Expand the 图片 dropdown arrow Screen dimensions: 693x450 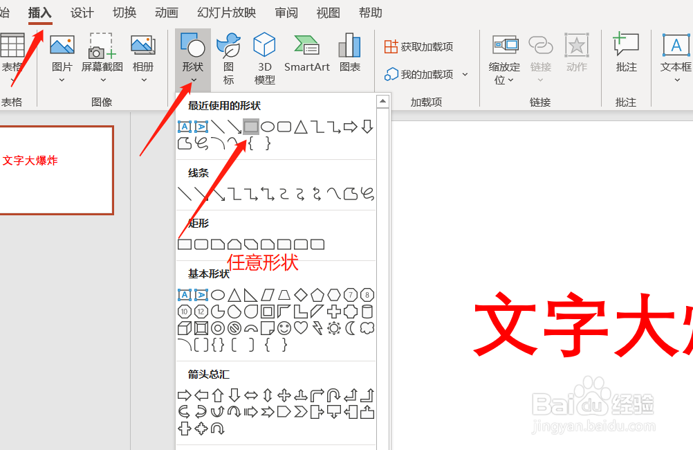[x=62, y=80]
